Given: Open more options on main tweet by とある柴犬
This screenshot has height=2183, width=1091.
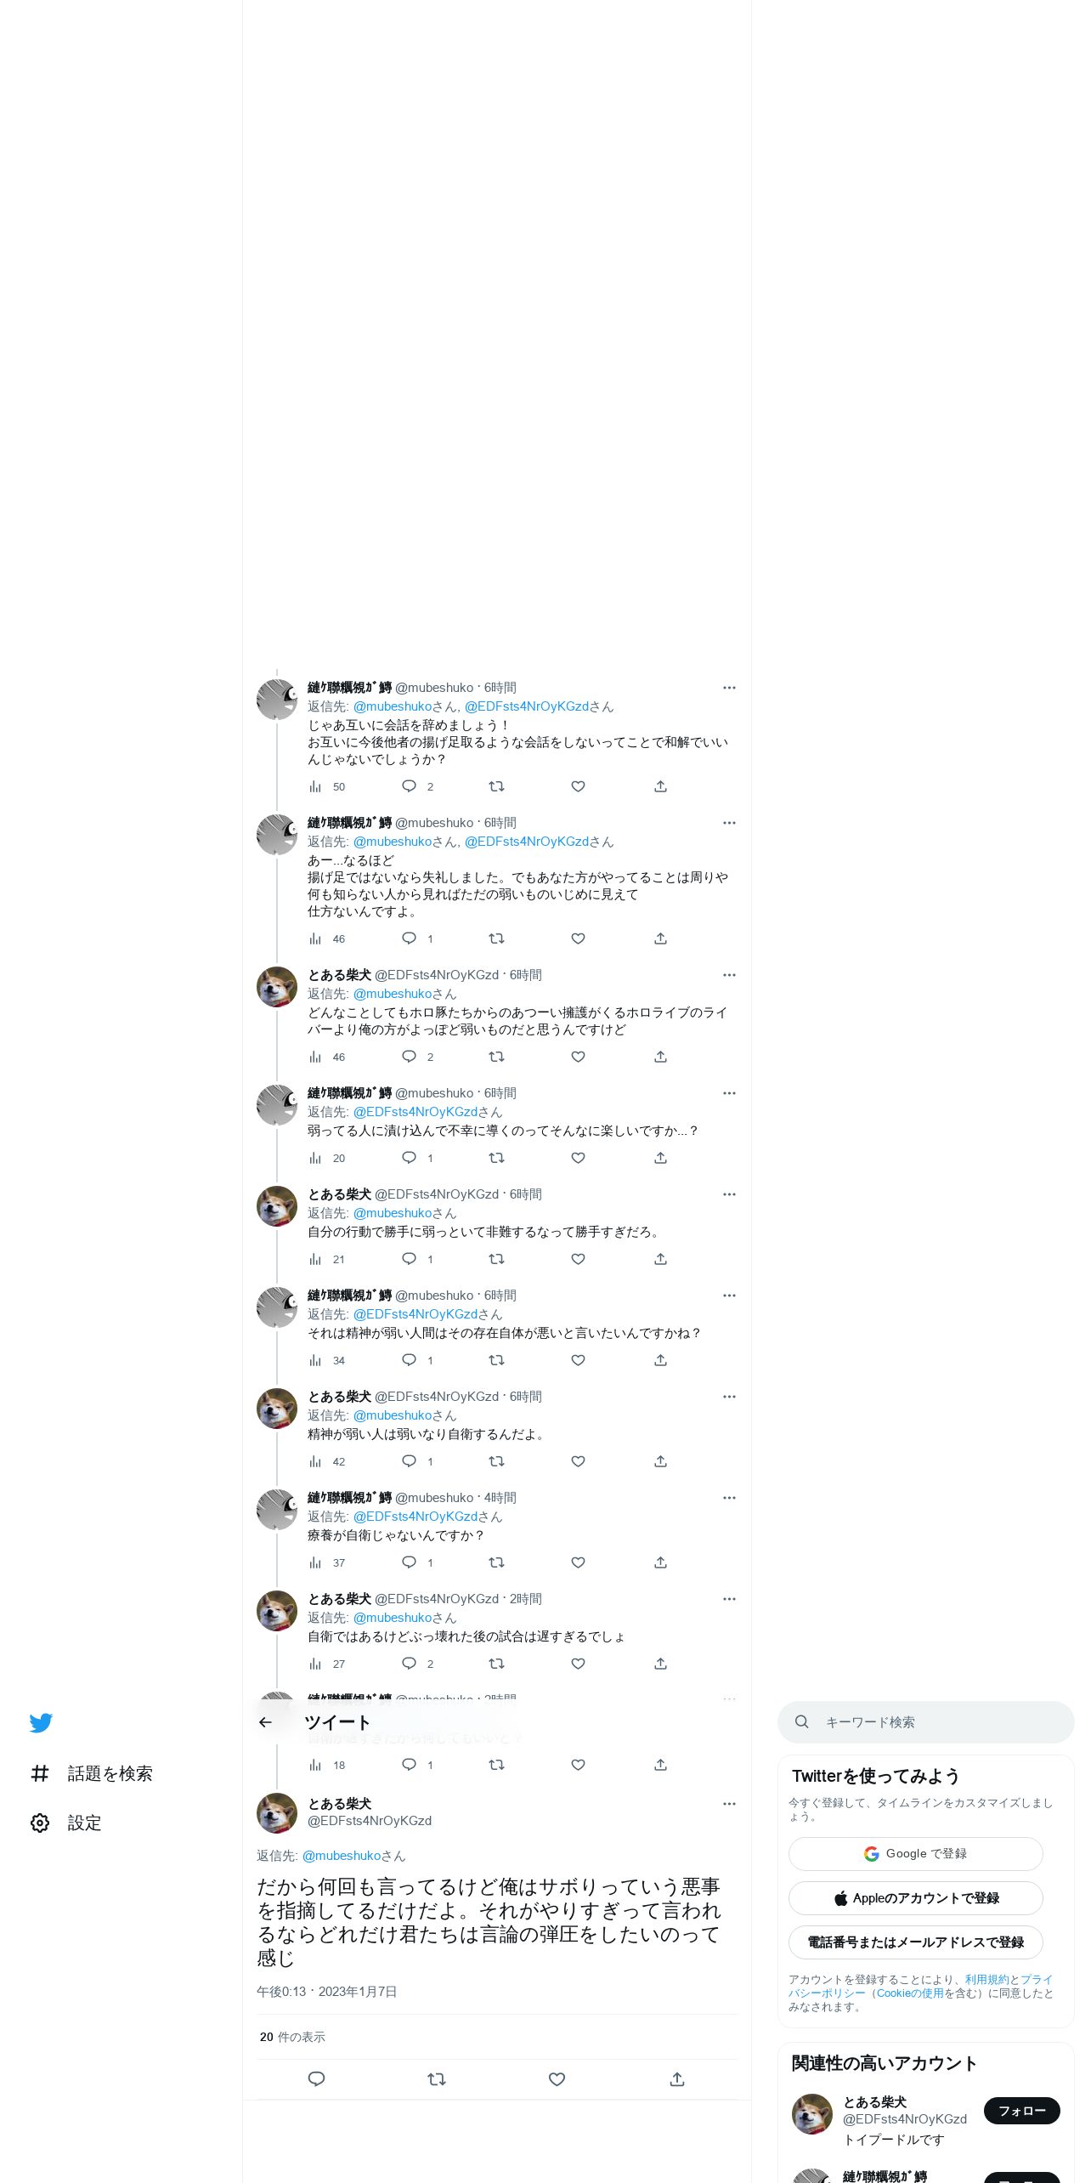Looking at the screenshot, I should pyautogui.click(x=729, y=1804).
